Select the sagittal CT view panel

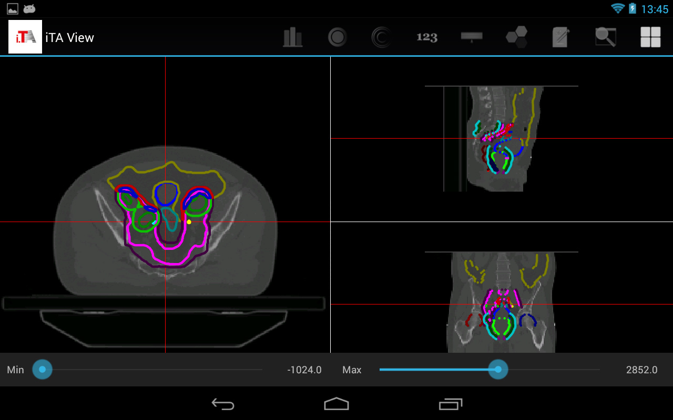pos(502,139)
